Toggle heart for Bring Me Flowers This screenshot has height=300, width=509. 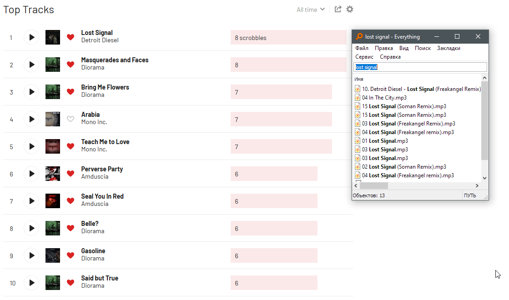(x=71, y=92)
